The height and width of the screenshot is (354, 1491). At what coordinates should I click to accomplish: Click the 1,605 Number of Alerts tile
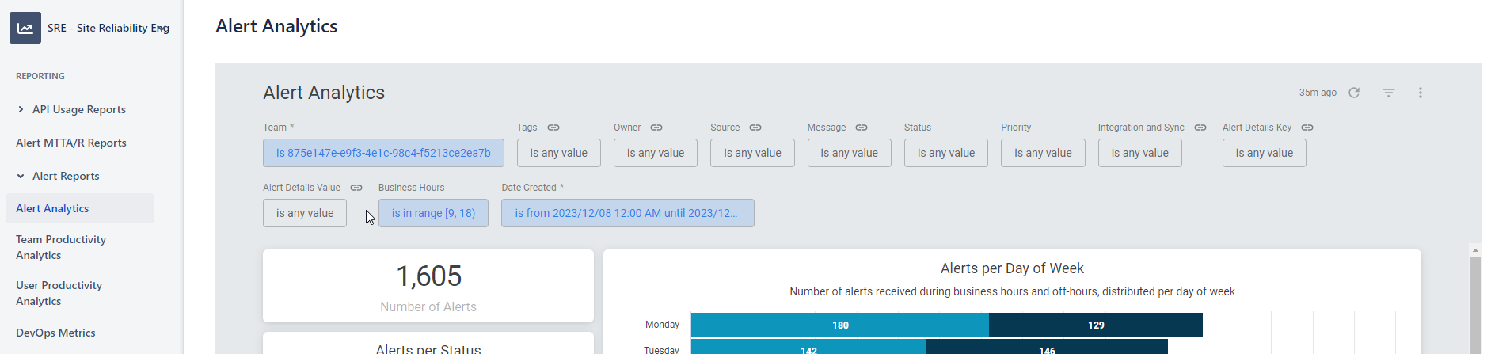tap(428, 286)
